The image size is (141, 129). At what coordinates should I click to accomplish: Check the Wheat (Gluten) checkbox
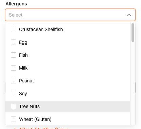(14, 119)
